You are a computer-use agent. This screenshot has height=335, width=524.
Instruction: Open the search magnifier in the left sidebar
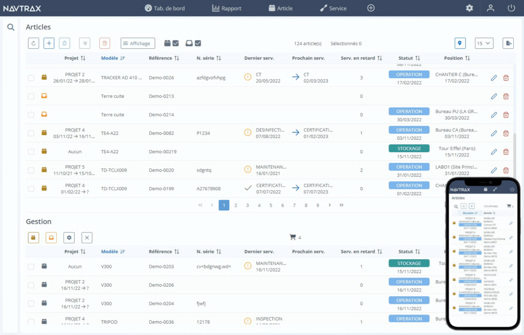coord(11,27)
